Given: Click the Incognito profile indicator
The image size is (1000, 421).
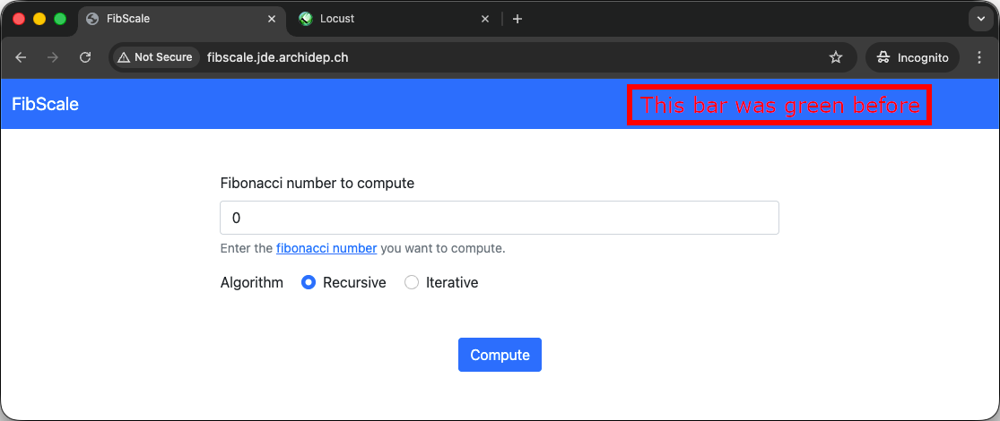Looking at the screenshot, I should pos(912,57).
